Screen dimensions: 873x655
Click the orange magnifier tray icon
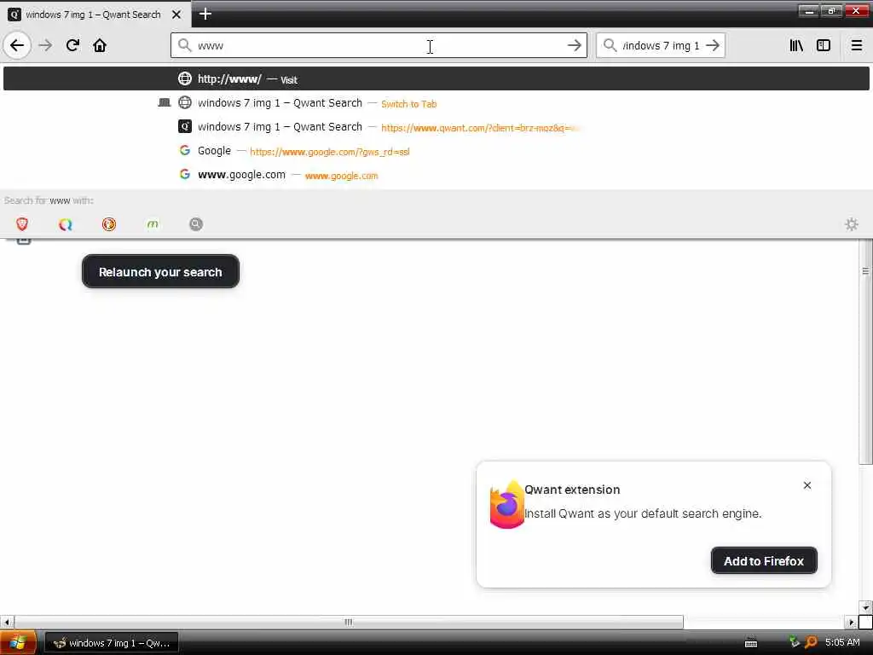click(811, 643)
